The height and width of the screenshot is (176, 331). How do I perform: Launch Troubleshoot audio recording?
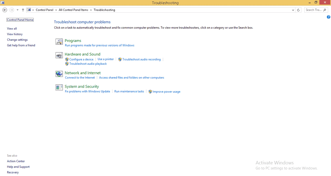[141, 59]
